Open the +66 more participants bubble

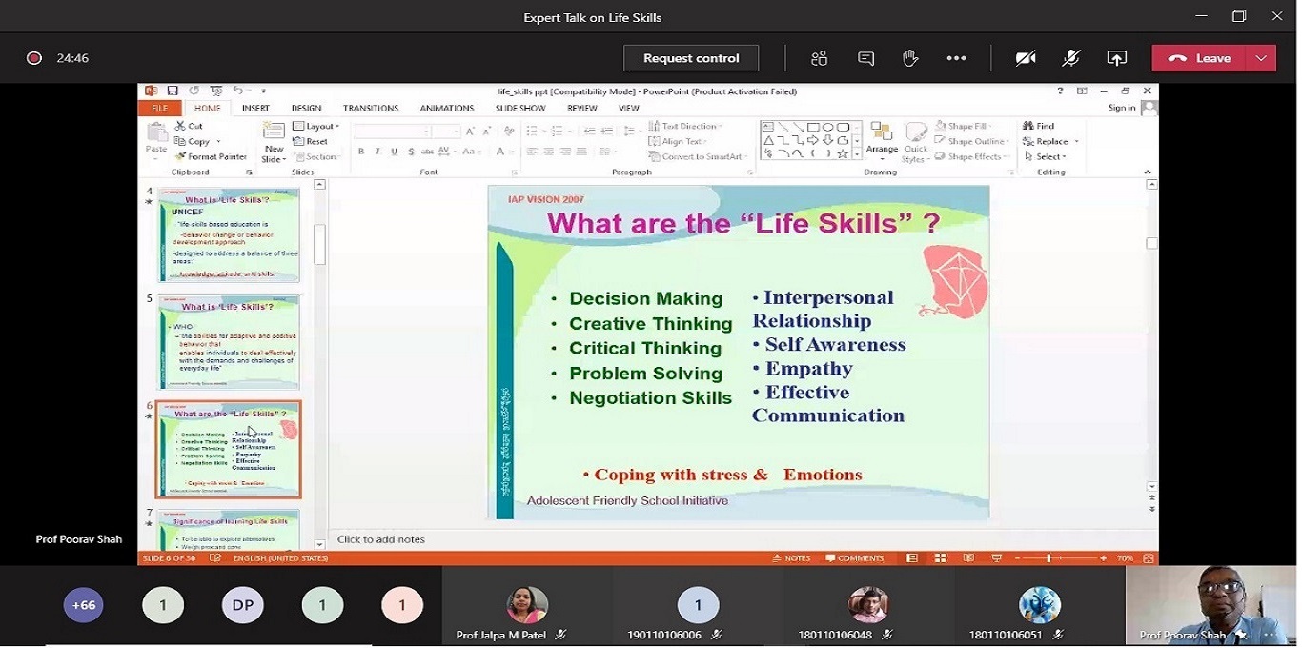(84, 605)
